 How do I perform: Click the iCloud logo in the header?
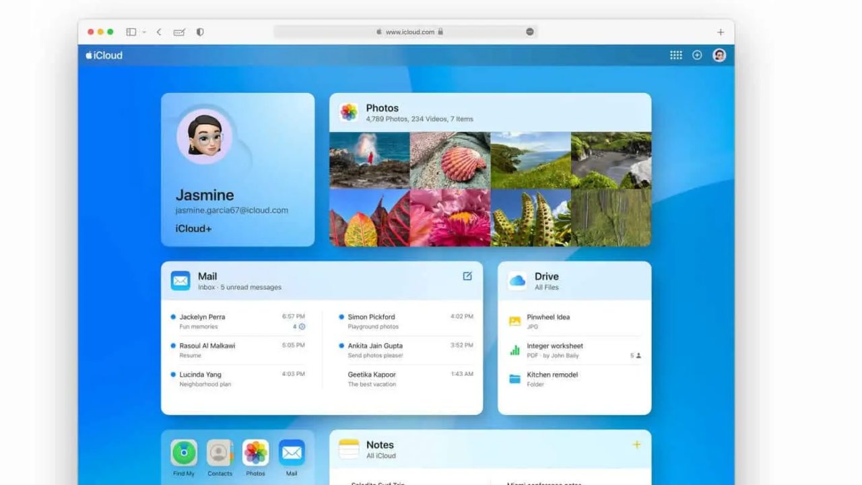104,55
